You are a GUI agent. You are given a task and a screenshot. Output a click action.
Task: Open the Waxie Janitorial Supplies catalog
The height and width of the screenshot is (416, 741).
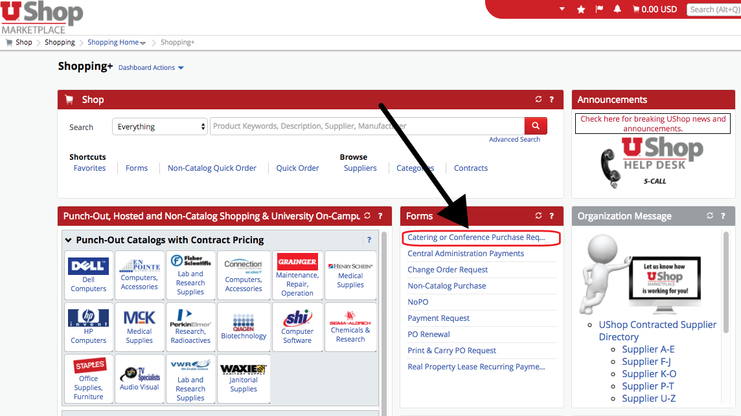[244, 378]
